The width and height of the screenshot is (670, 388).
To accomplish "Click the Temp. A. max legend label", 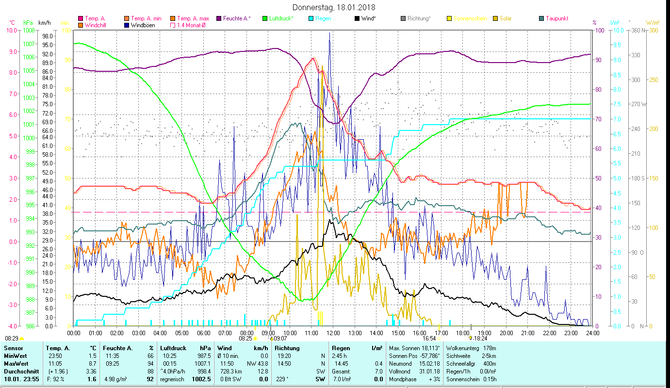I will click(x=193, y=18).
